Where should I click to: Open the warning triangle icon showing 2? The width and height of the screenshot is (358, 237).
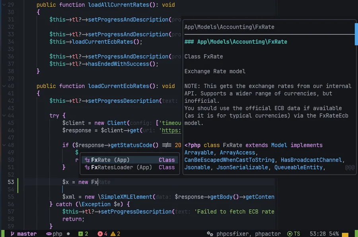[x=113, y=234]
